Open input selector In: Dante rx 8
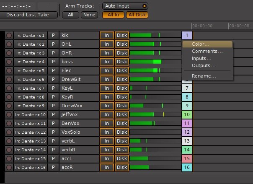 tap(30, 97)
